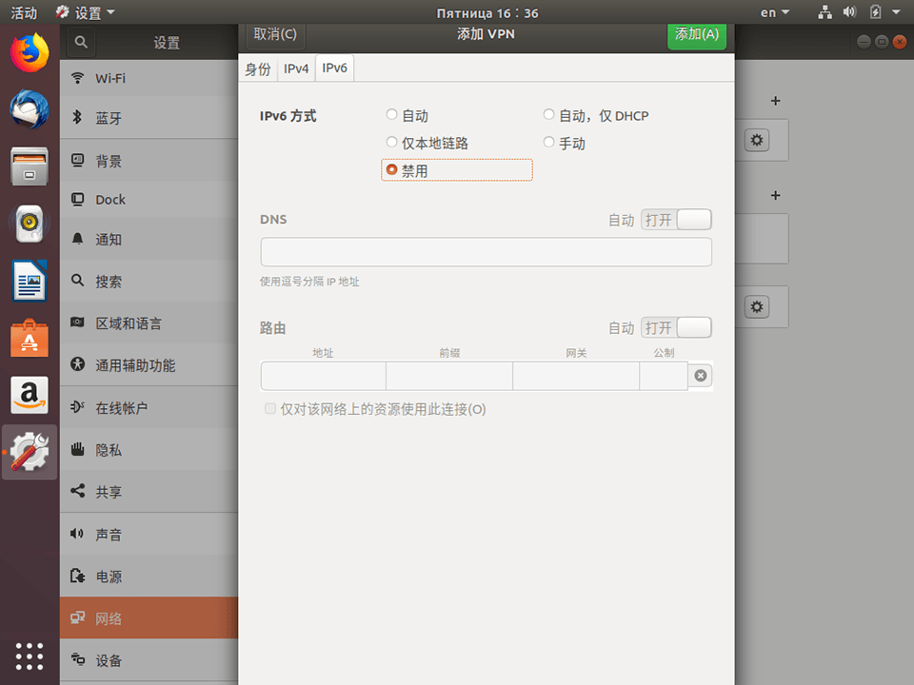
Task: Confirm with the green 添加 button
Action: tap(696, 33)
